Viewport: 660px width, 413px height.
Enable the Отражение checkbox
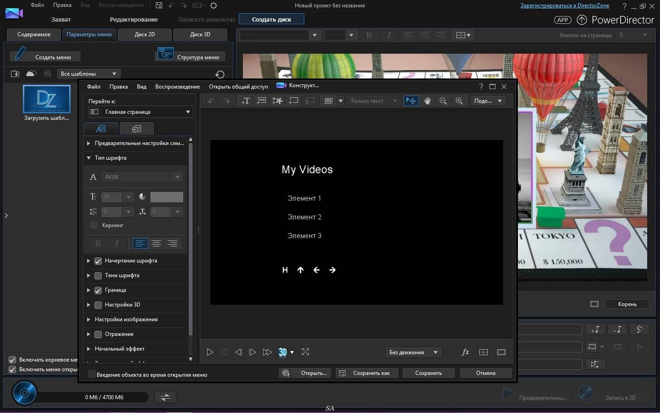[98, 335]
